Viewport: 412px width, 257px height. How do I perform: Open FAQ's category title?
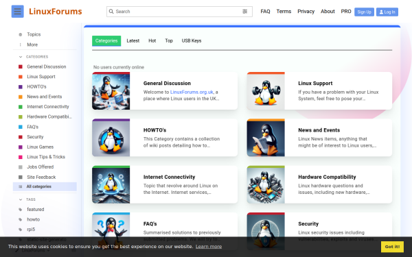150,223
